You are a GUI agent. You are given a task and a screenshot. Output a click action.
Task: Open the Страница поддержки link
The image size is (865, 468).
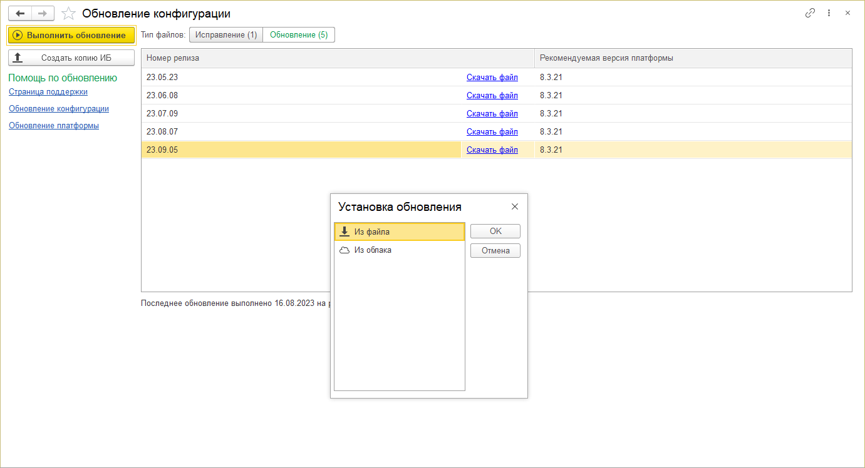click(48, 92)
